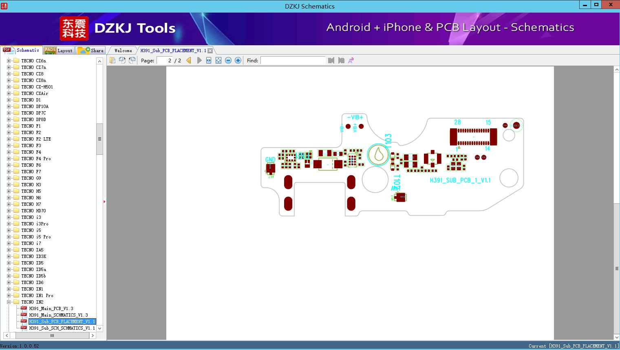Fit whole page in view icon
620x350 pixels.
coord(218,60)
